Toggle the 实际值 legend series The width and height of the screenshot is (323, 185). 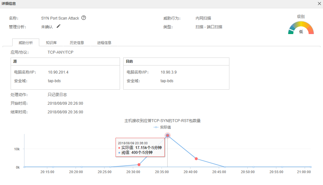coord(162,127)
